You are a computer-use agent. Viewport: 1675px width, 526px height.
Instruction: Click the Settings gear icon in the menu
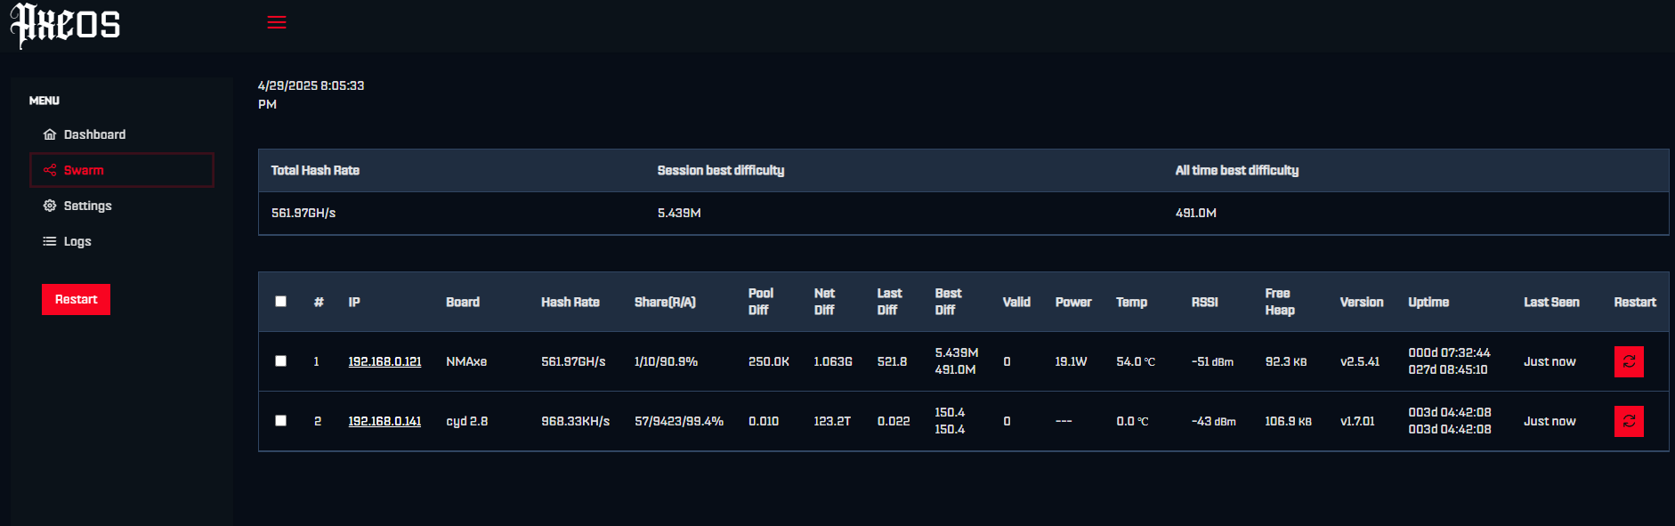coord(50,206)
